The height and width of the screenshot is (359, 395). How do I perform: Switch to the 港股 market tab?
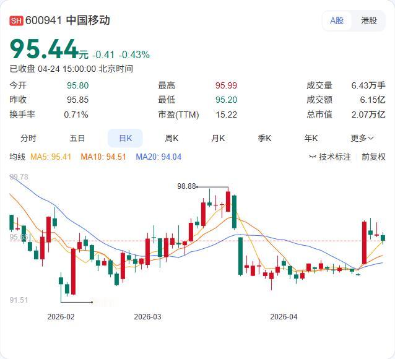[369, 20]
